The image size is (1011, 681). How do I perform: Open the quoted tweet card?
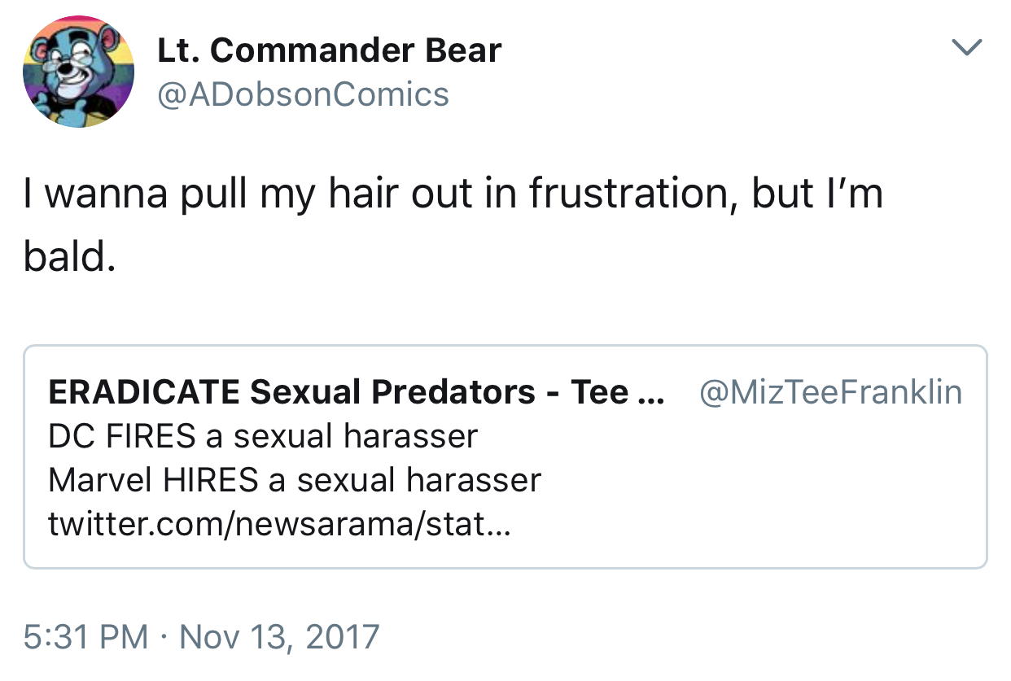click(505, 457)
